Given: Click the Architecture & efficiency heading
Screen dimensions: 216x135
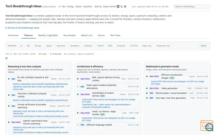Looking at the screenshot, I should [x=90, y=66].
